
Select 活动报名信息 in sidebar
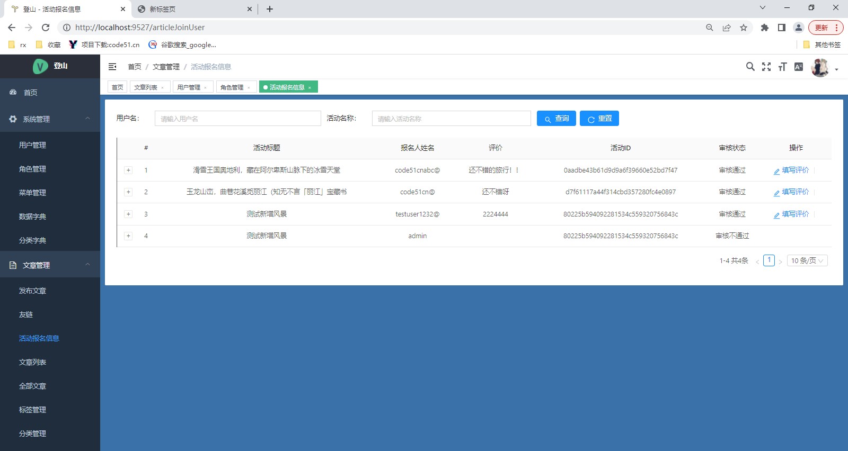50,338
